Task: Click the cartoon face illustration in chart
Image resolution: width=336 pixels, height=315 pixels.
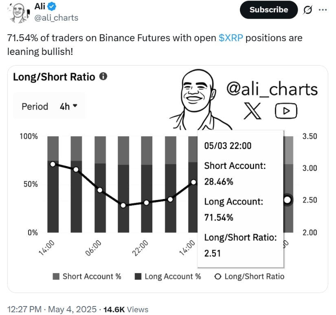Action: pyautogui.click(x=197, y=97)
